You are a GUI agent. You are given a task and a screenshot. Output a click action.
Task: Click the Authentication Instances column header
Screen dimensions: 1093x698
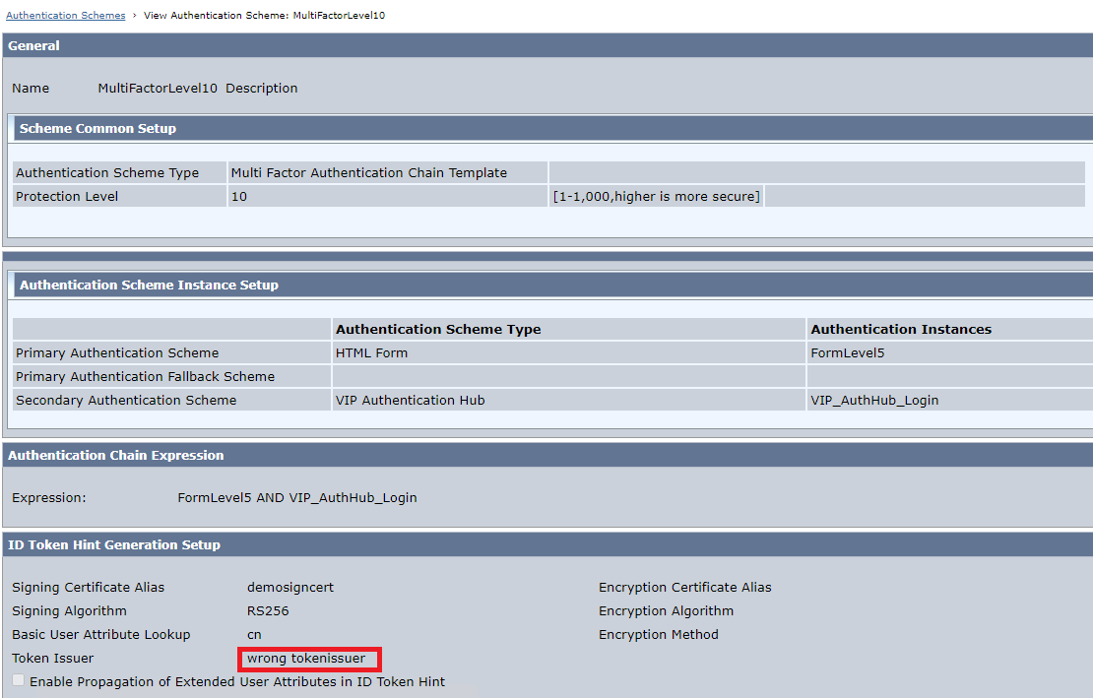point(900,330)
